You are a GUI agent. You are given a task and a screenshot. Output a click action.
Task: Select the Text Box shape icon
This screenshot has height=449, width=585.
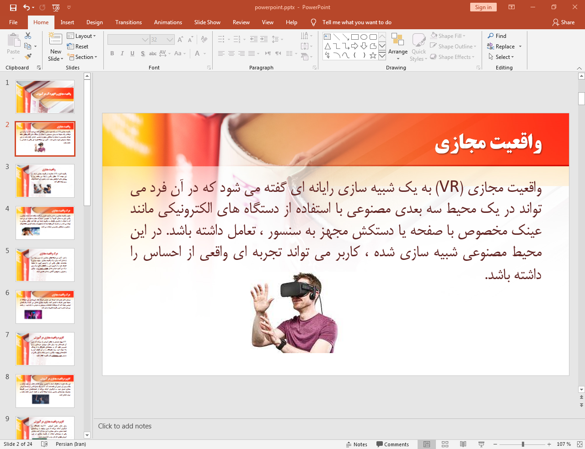tap(327, 37)
